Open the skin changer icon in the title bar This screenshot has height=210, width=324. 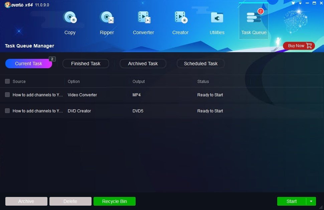coord(293,3)
